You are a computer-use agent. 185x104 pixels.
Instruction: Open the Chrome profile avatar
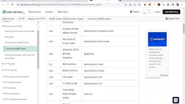pos(177,5)
